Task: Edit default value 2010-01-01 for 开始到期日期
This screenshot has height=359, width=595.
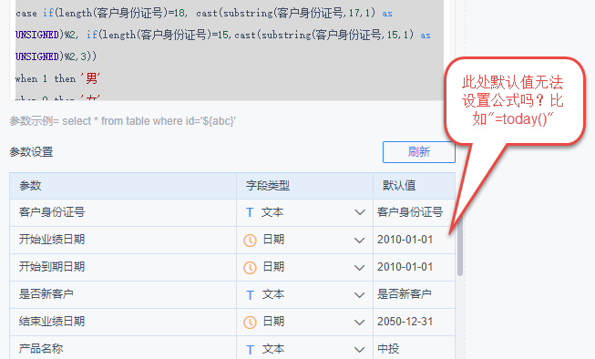Action: coord(414,267)
